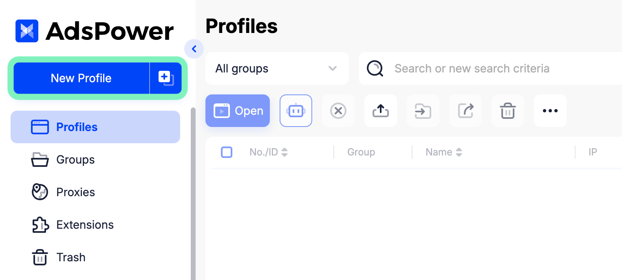Click the share profile arrow icon
This screenshot has width=622, height=280.
coord(465,111)
